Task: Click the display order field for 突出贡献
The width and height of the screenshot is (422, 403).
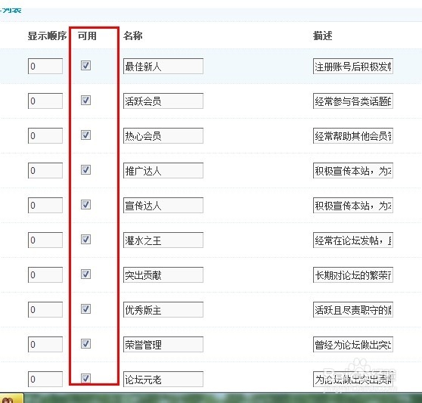Action: [45, 274]
